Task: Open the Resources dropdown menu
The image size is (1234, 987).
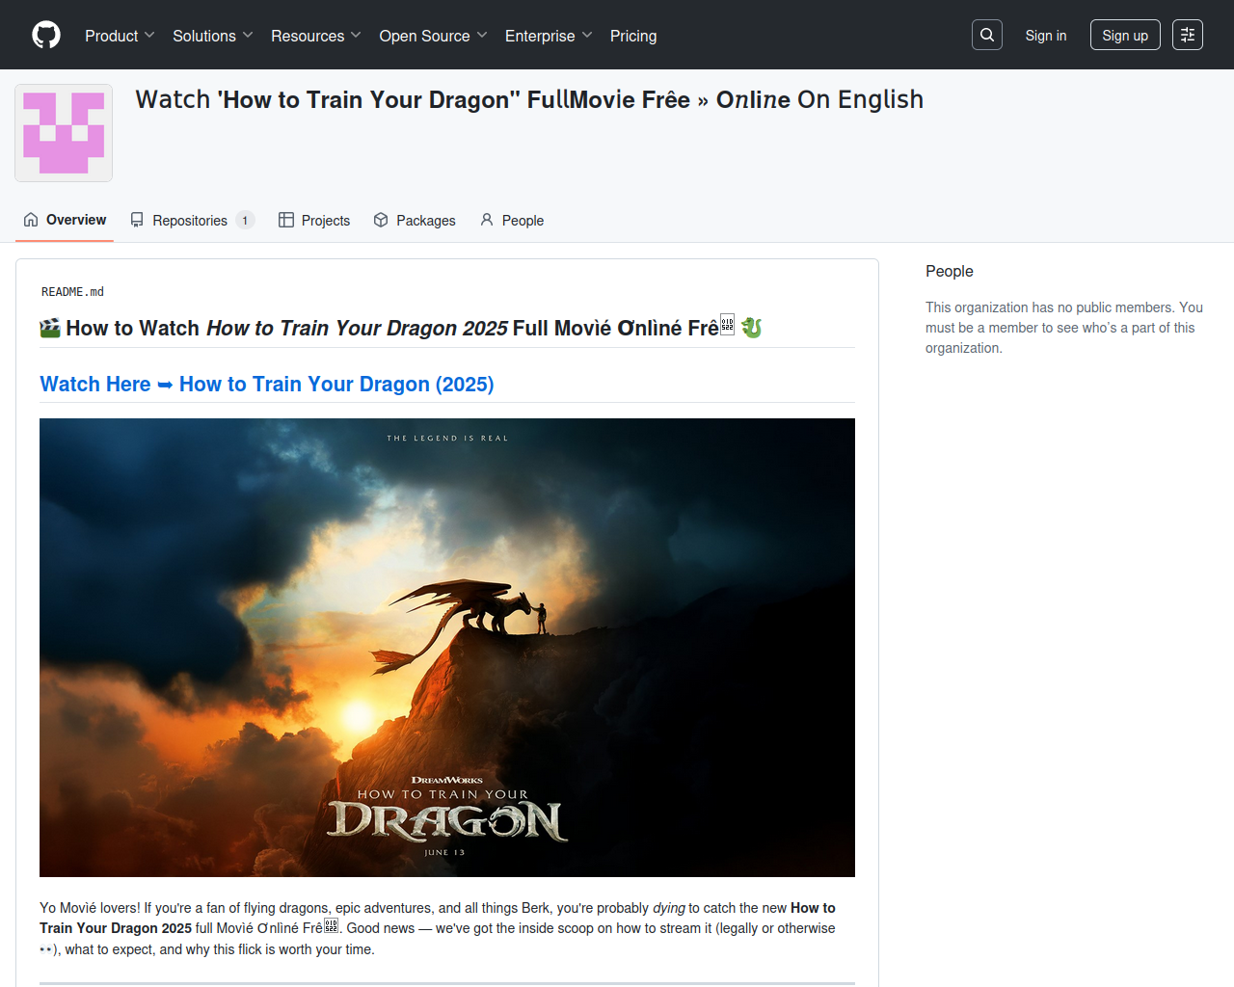Action: coord(315,36)
